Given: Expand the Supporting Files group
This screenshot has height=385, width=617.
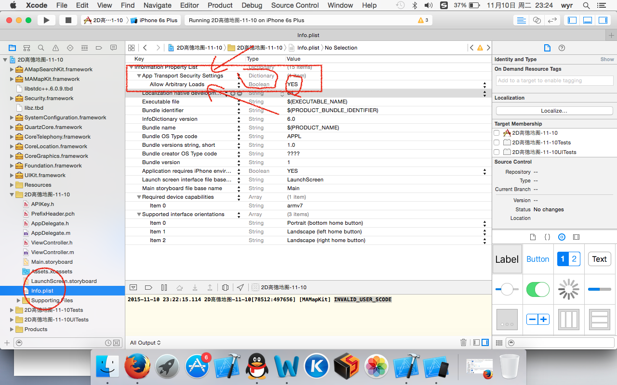Looking at the screenshot, I should 19,300.
